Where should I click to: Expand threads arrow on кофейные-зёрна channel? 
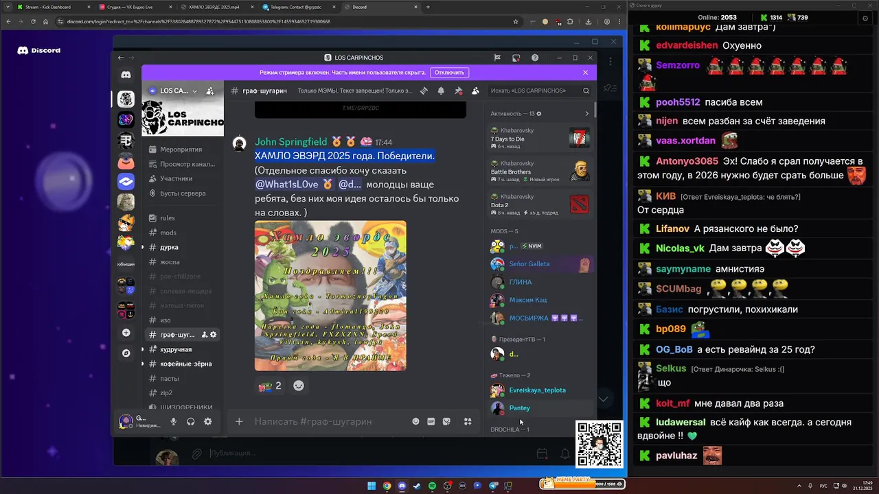143,364
